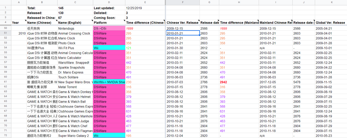Click the 'Game & Watch Judge' cell
This screenshot has width=347, height=138.
tap(75, 121)
